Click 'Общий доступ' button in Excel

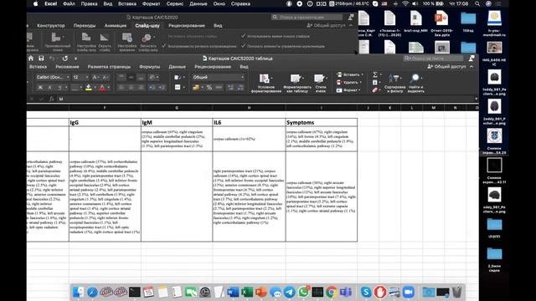(x=446, y=67)
